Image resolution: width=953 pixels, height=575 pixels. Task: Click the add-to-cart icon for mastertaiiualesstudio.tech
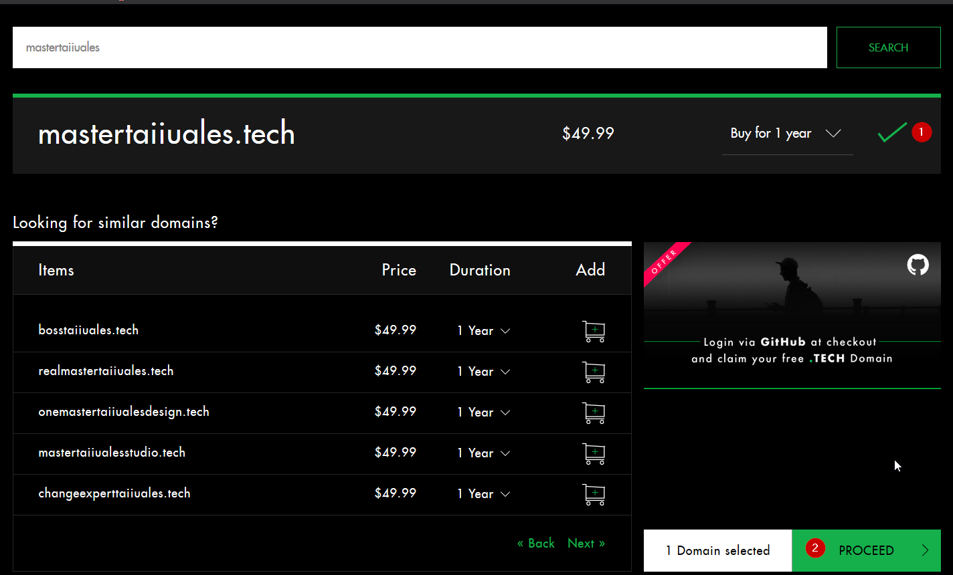[594, 454]
